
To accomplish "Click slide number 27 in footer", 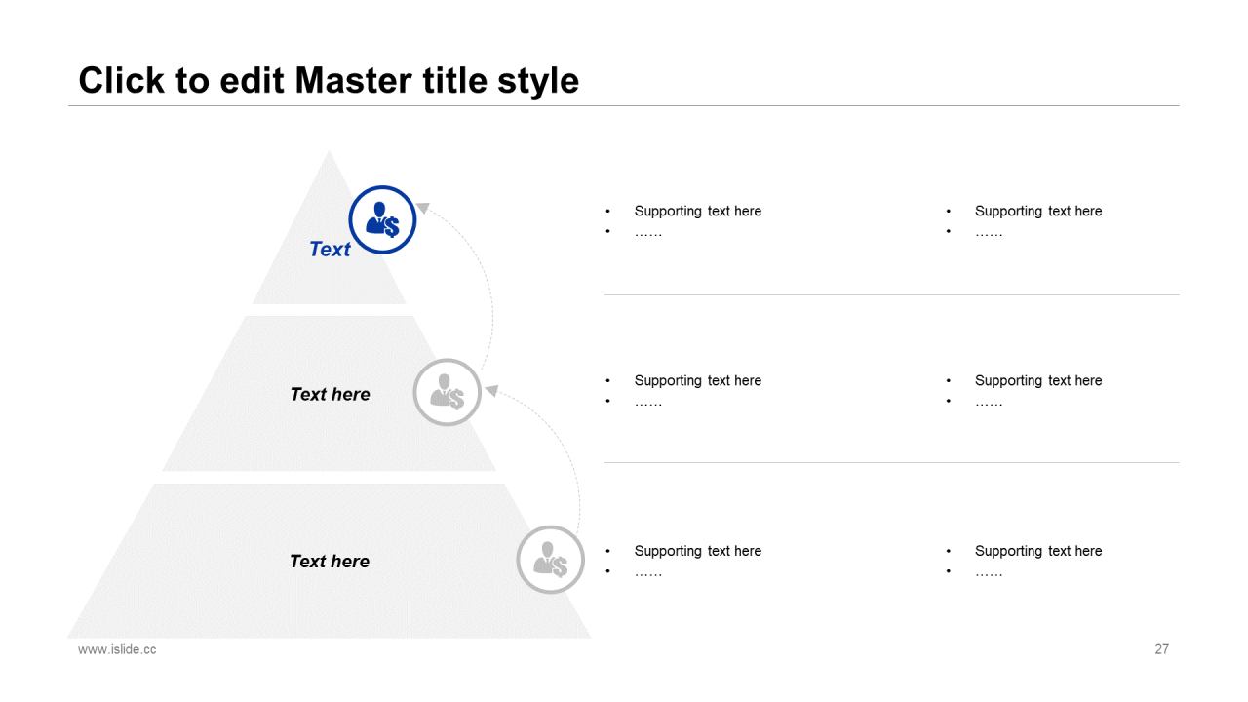I will tap(1161, 649).
